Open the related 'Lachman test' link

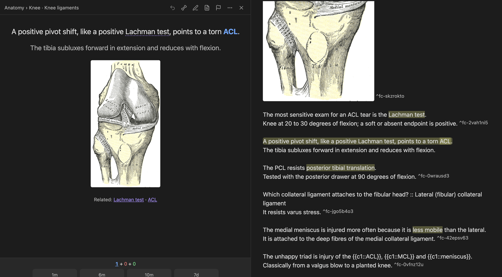coord(129,200)
